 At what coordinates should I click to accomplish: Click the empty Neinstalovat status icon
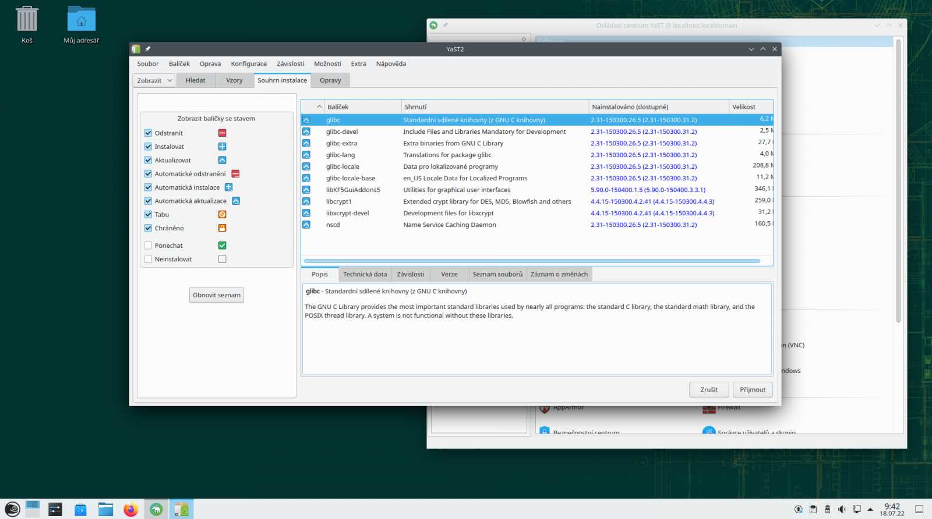click(x=222, y=259)
